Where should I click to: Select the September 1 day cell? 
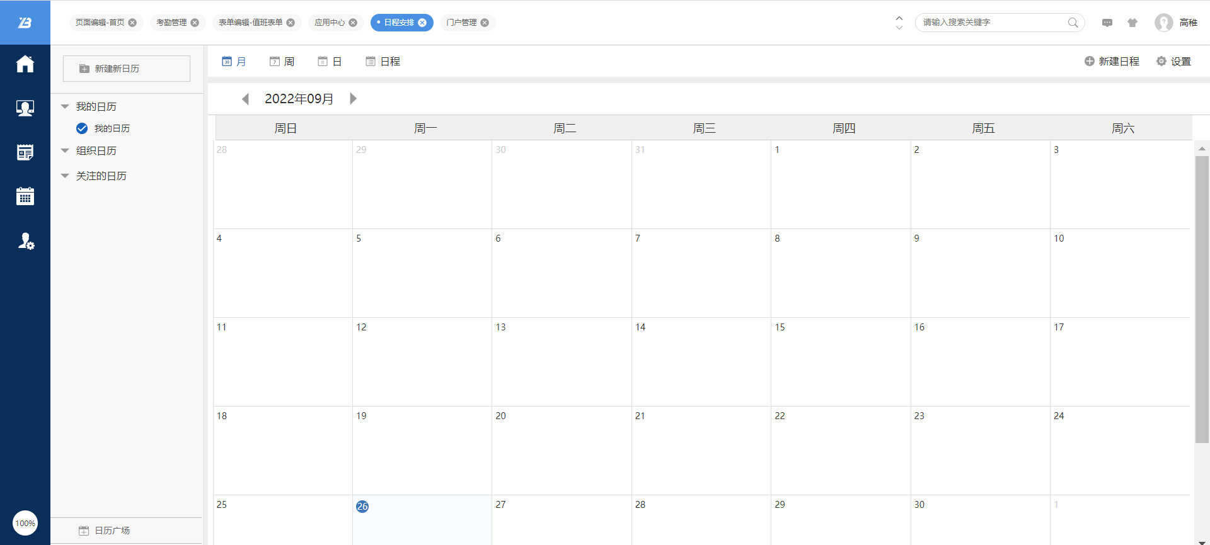pyautogui.click(x=841, y=184)
